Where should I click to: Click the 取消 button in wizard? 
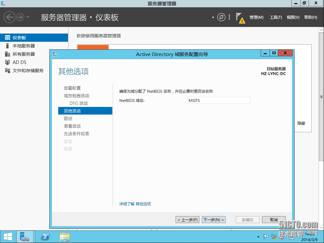274,220
